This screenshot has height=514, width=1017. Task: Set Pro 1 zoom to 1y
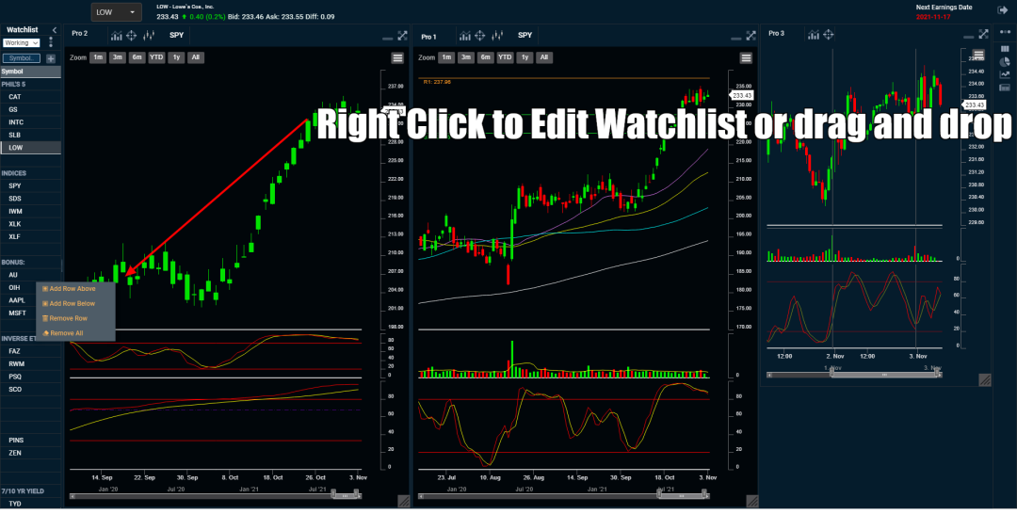[x=525, y=57]
